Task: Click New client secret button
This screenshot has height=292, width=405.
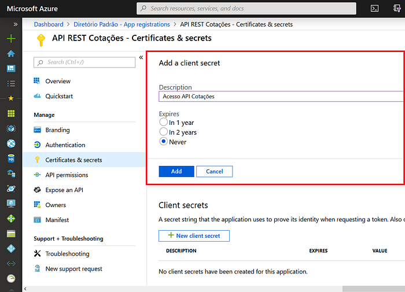Action: click(194, 236)
